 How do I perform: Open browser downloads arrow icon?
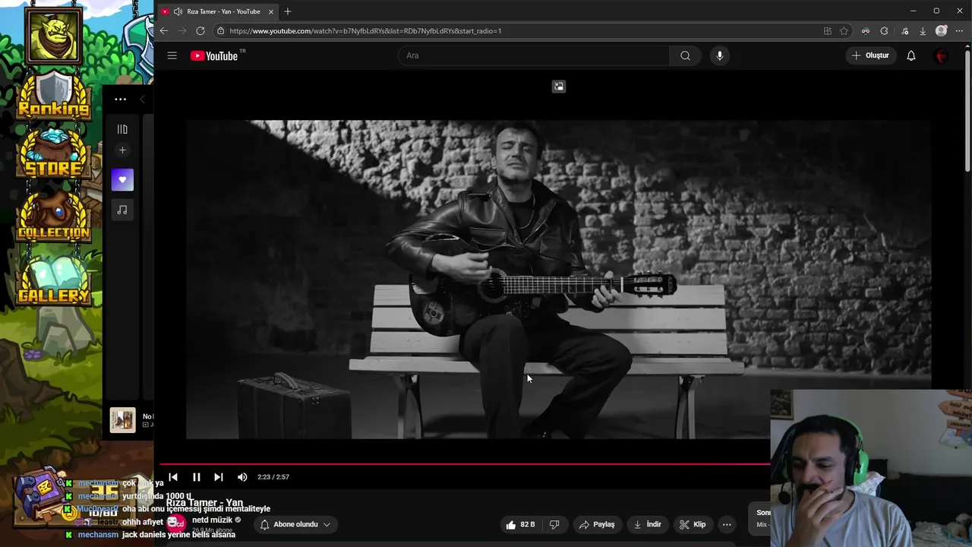[x=923, y=31]
